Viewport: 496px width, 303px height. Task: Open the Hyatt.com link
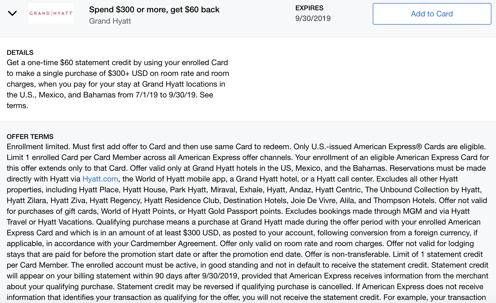[x=100, y=179]
